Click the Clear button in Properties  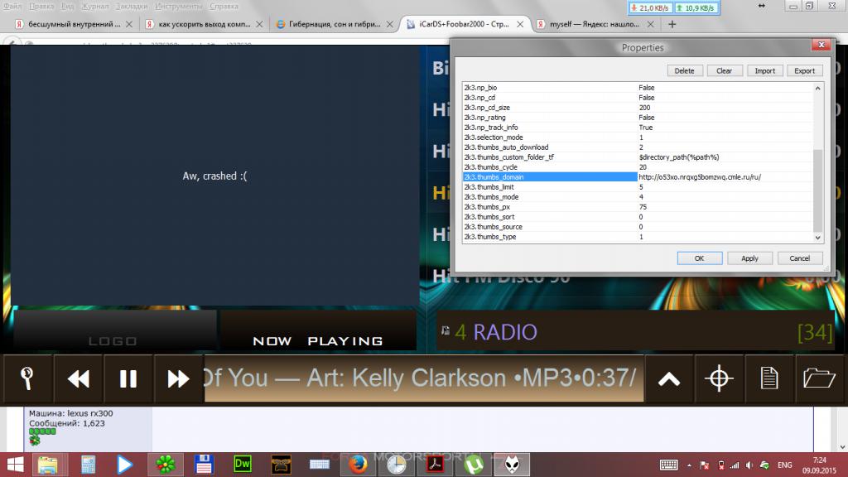[x=724, y=71]
